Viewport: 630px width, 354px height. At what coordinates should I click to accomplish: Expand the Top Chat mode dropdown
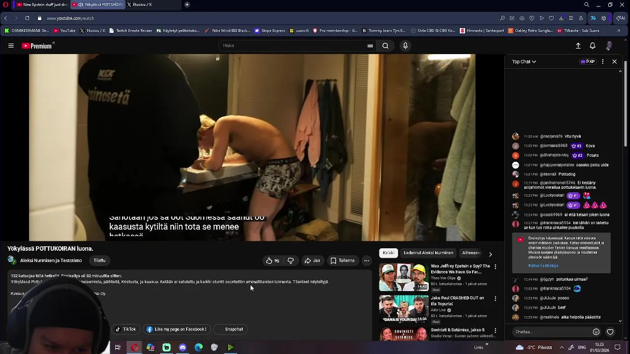(x=524, y=61)
